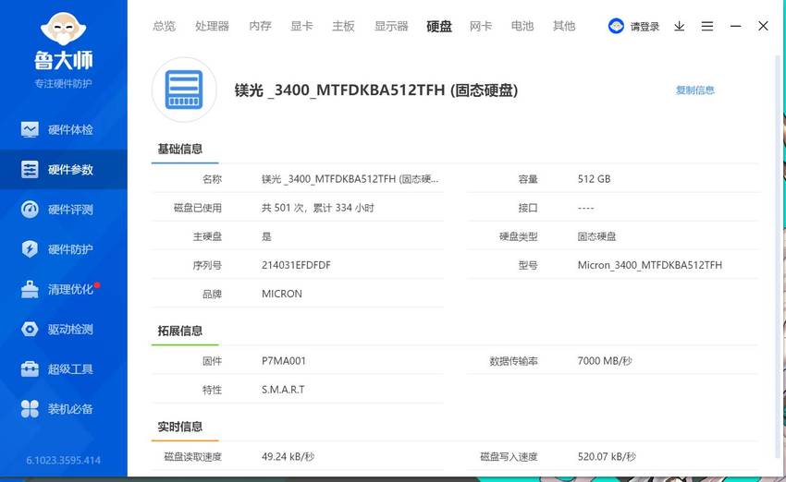Viewport: 786px width, 482px height.
Task: Click the usage value 共 501 次
Action: pyautogui.click(x=318, y=208)
